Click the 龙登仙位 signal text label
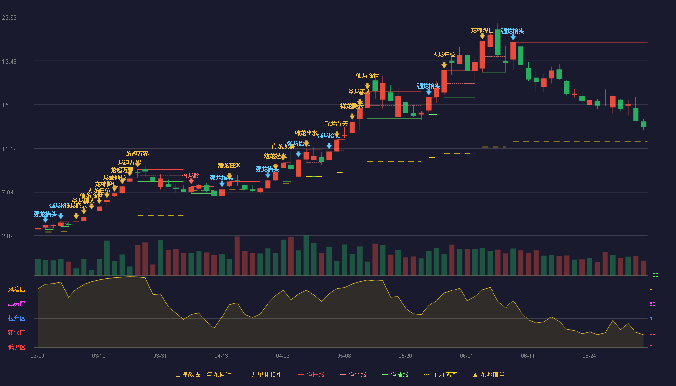Viewport: 676px width, 386px height. coord(114,178)
